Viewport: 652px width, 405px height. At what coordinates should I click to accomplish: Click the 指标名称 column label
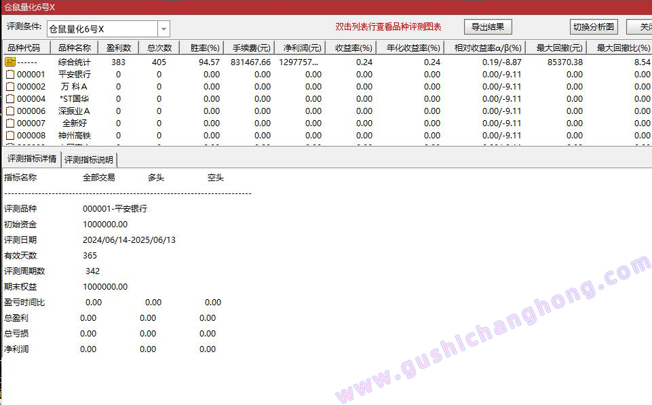tap(20, 178)
